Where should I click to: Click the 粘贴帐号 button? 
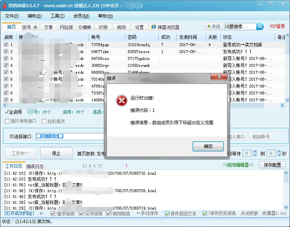[x=261, y=137]
